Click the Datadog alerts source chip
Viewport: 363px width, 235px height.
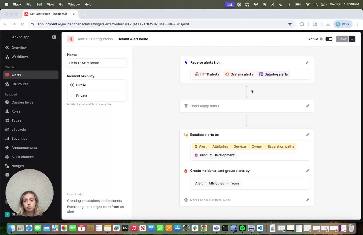(273, 74)
